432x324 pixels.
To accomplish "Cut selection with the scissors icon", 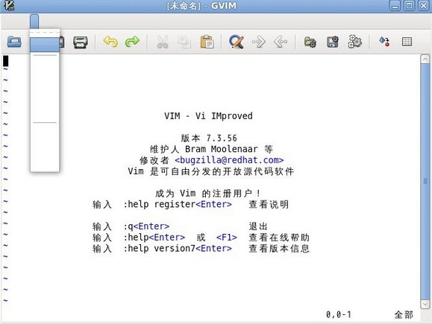I will click(x=163, y=42).
